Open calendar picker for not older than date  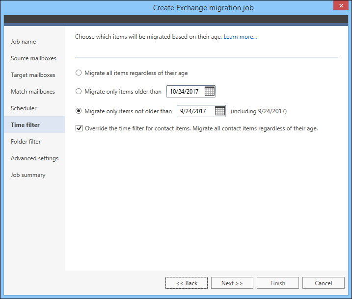(220, 111)
